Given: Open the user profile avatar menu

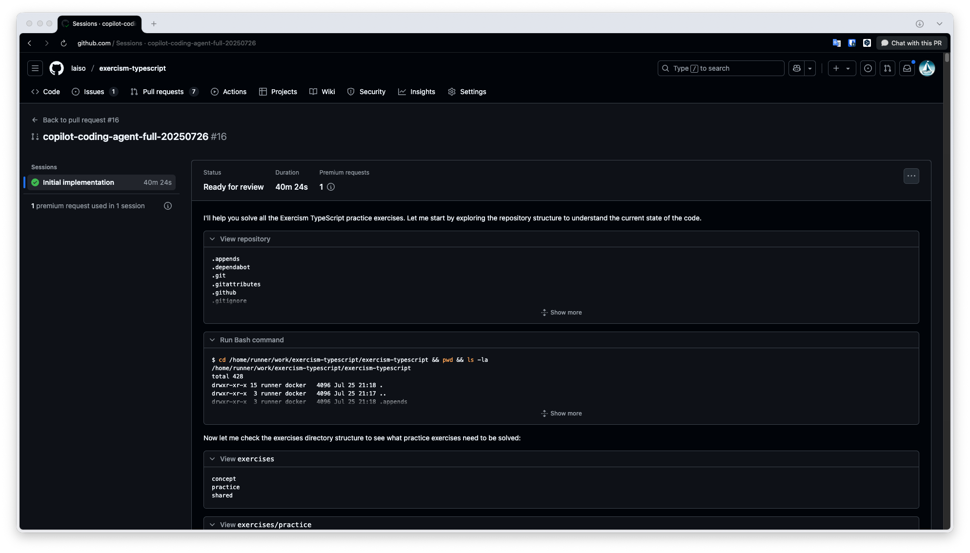Looking at the screenshot, I should tap(927, 68).
